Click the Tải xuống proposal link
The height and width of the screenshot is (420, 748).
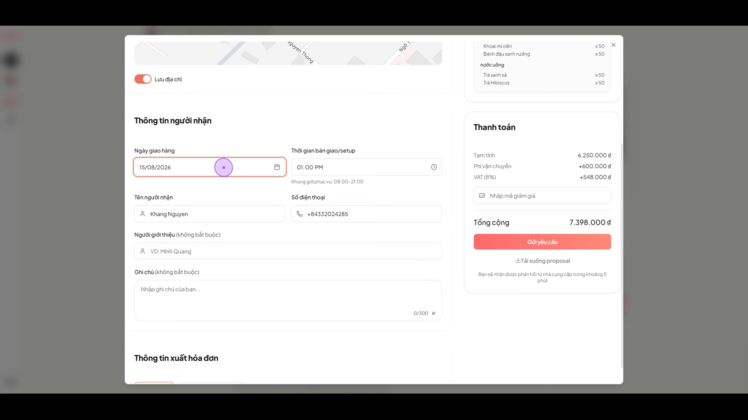[x=543, y=261]
